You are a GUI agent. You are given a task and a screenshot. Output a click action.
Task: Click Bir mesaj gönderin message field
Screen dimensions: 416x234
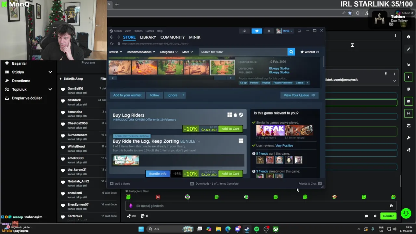click(260, 206)
